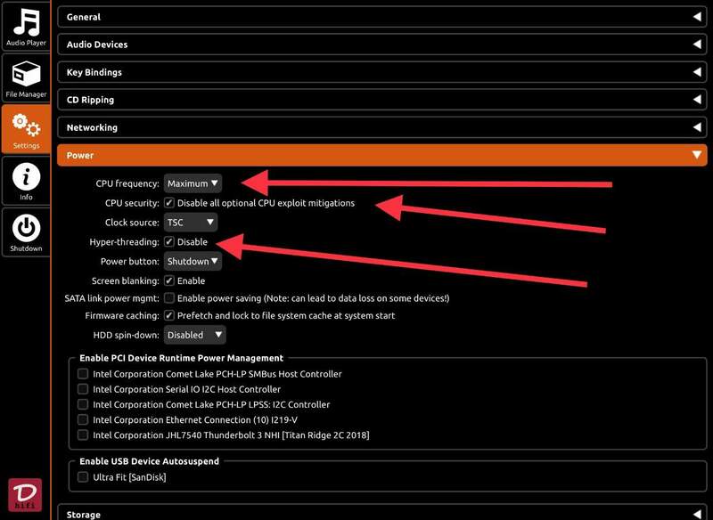This screenshot has width=713, height=520.
Task: Open the Clock source dropdown
Action: click(x=191, y=223)
